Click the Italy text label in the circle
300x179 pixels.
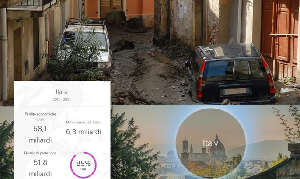tap(210, 143)
